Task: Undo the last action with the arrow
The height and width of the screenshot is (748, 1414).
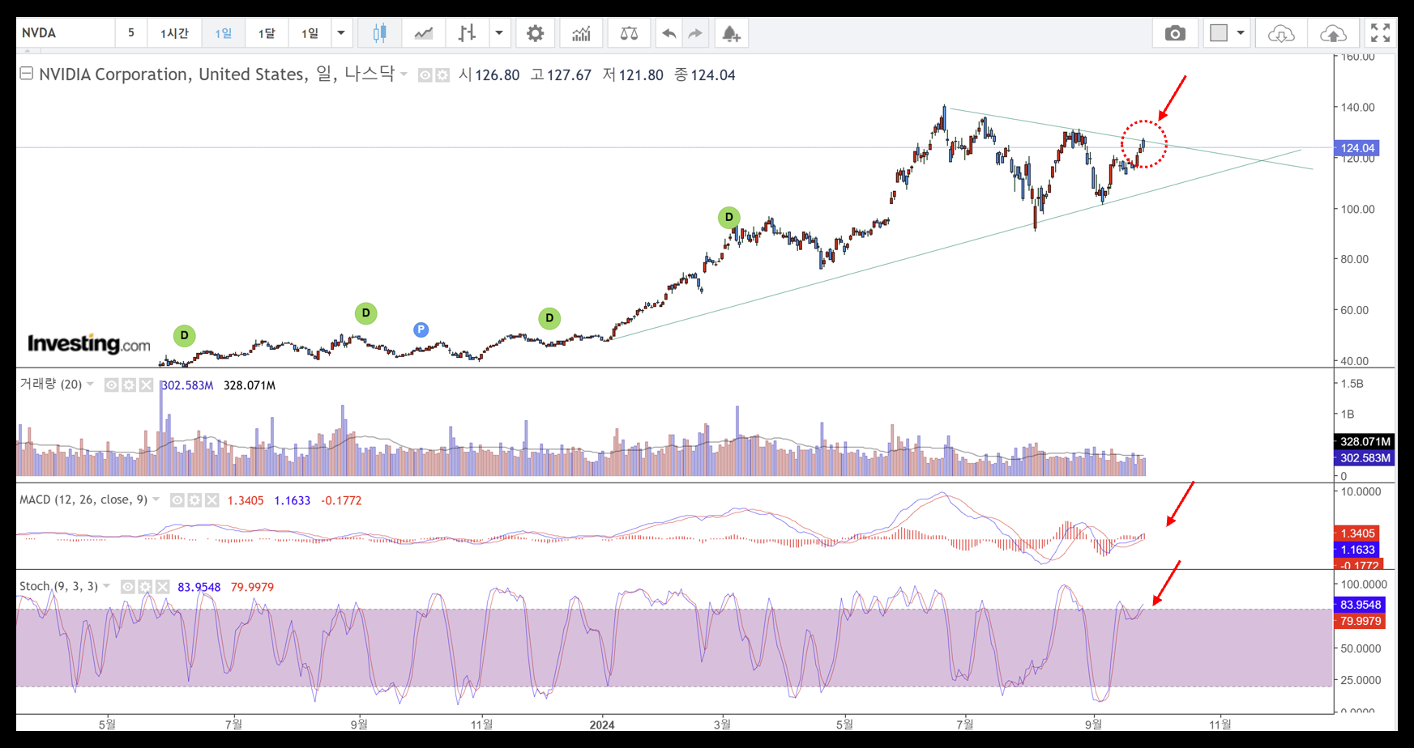Action: (x=669, y=33)
